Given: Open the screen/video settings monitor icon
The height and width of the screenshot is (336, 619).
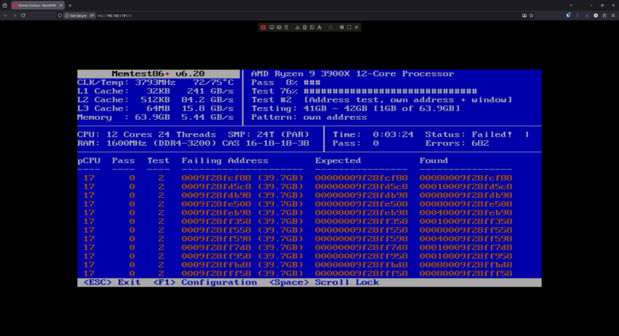Looking at the screenshot, I should point(272,27).
